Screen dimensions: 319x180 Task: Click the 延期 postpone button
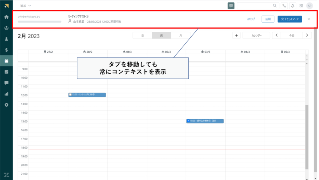pyautogui.click(x=268, y=19)
